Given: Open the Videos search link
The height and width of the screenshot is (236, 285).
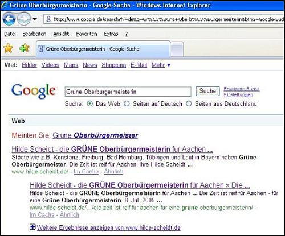Looking at the screenshot, I should 50,65.
